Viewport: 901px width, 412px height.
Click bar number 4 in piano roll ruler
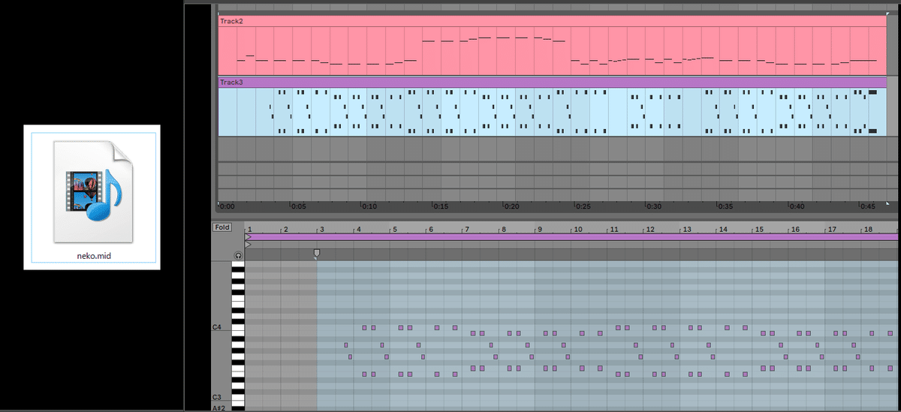pos(359,228)
